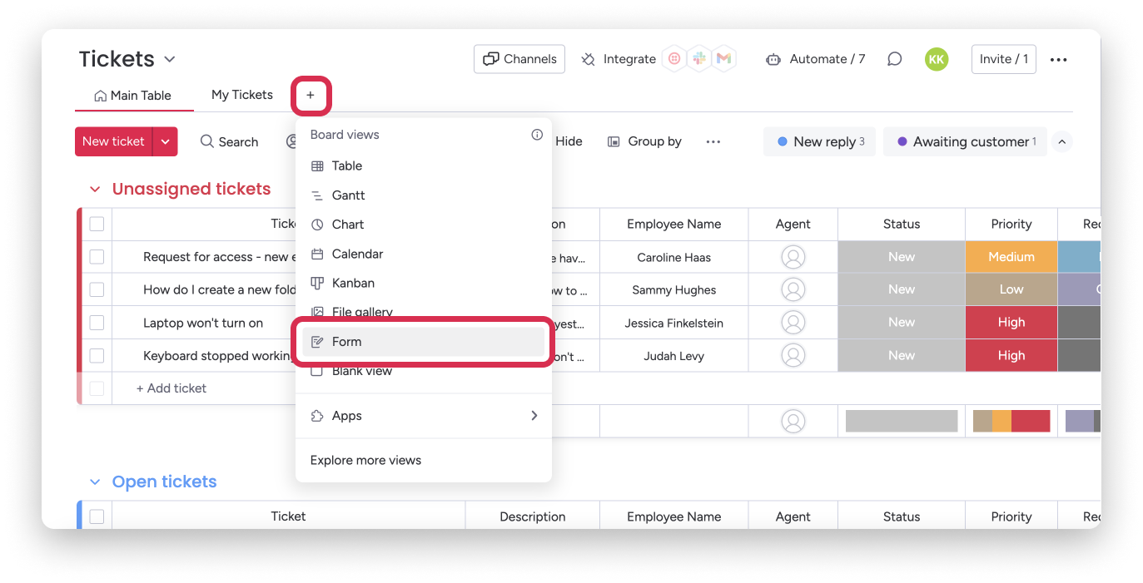Click 'Sammy Hughes' employee name cell

(x=674, y=290)
